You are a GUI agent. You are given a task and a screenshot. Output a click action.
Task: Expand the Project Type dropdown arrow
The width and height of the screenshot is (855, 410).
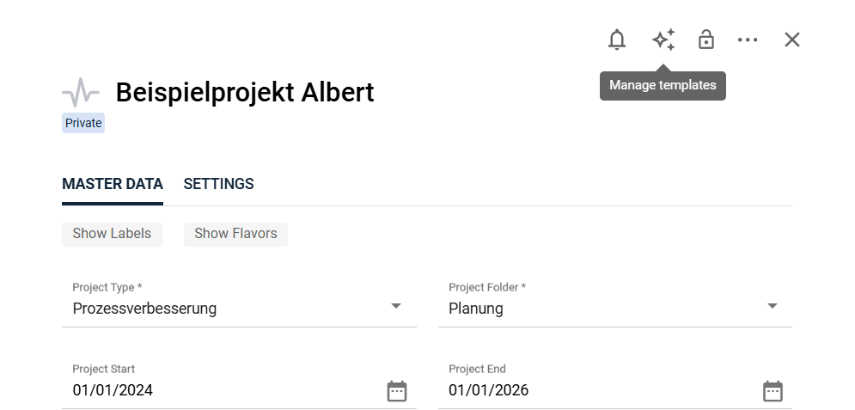pos(396,306)
